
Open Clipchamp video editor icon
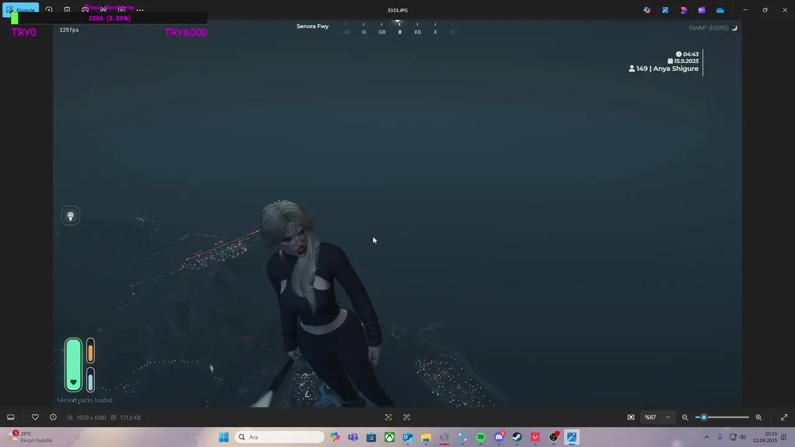pyautogui.click(x=702, y=10)
